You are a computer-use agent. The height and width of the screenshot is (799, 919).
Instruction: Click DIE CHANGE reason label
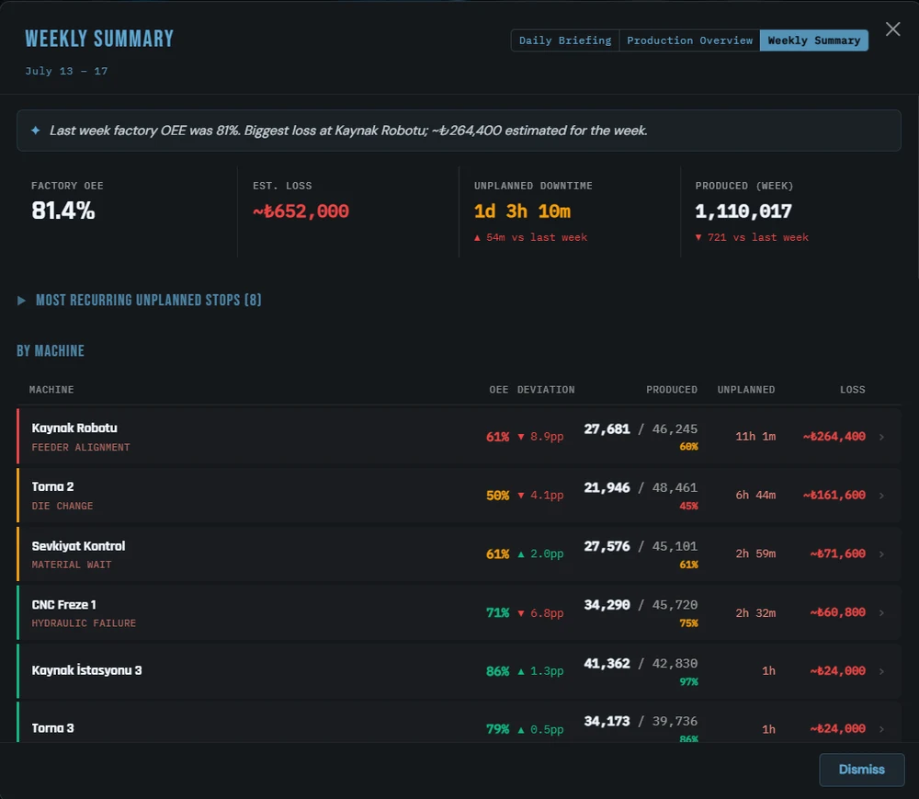62,506
